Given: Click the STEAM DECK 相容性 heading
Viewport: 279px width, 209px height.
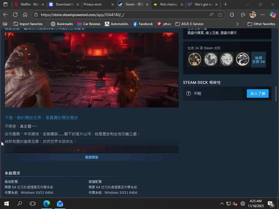Looking at the screenshot, I should click(202, 82).
